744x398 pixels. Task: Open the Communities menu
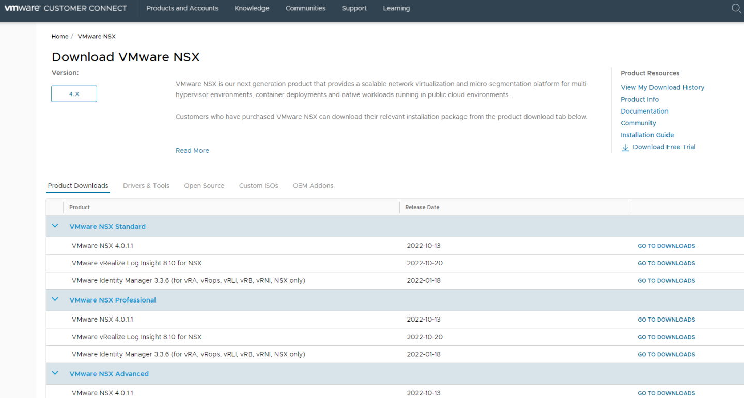(x=305, y=8)
